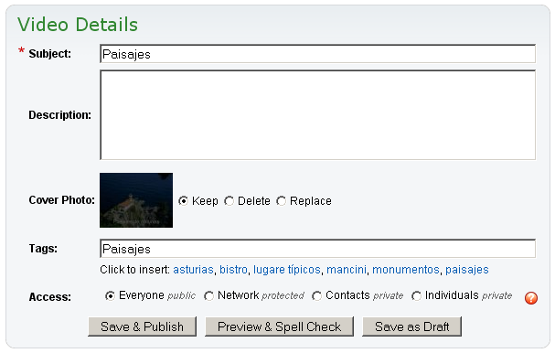Click inside the Description text area
Screen dimensions: 555x353
point(317,115)
